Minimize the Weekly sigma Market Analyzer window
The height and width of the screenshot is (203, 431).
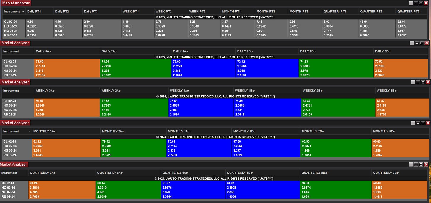click(x=417, y=82)
